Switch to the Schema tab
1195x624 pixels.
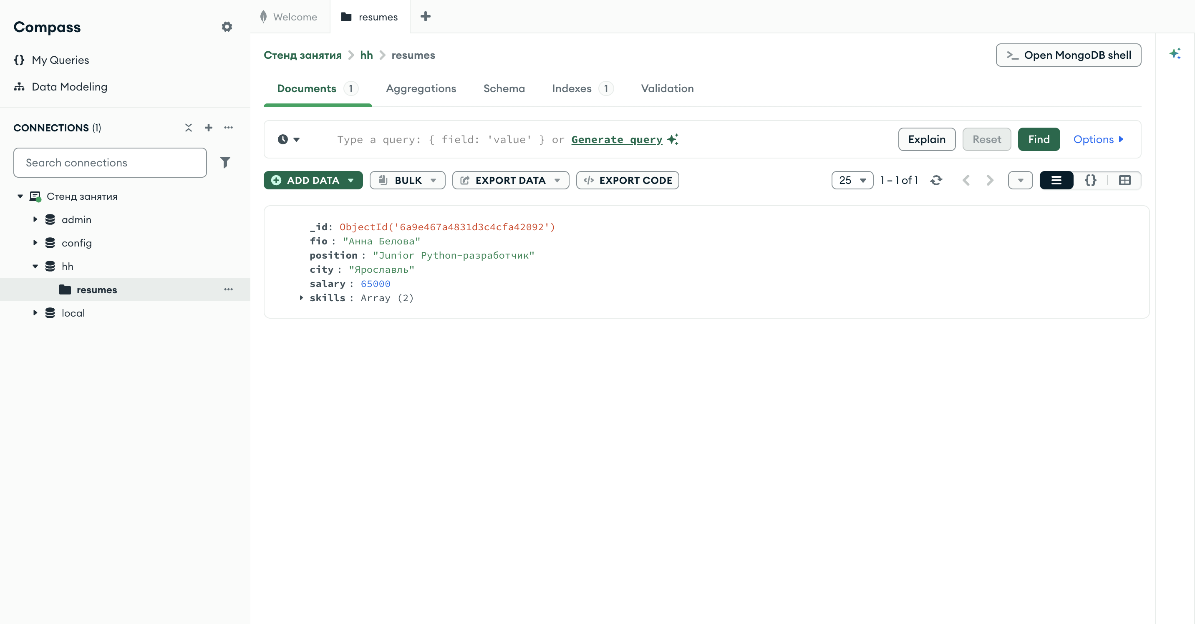coord(504,88)
